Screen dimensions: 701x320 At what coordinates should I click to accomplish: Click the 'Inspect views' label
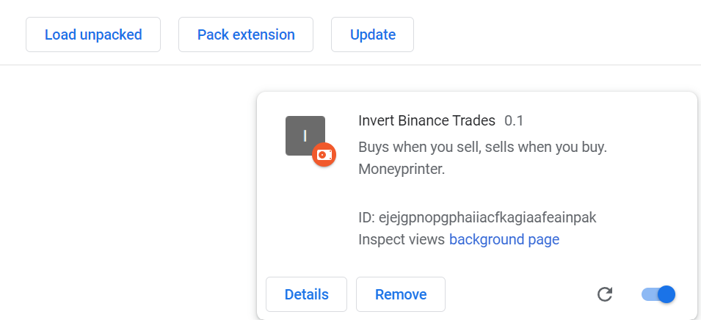pos(402,239)
